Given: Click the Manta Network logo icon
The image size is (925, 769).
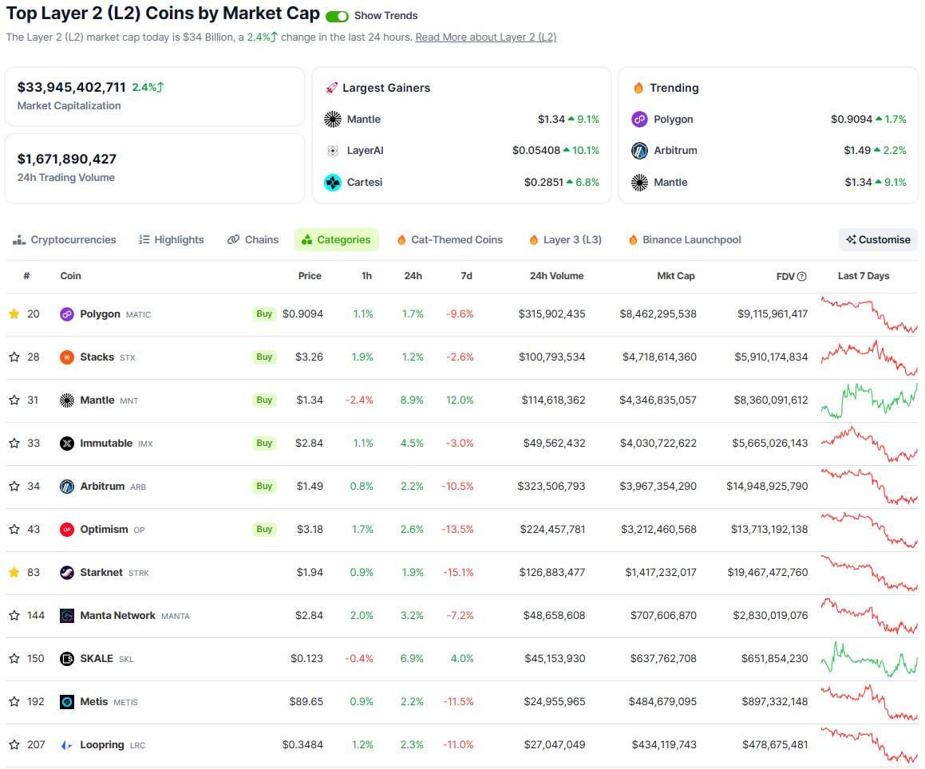Looking at the screenshot, I should [67, 615].
